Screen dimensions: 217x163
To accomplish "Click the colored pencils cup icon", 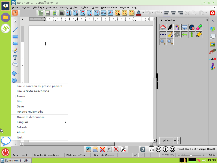I will pyautogui.click(x=177, y=27).
